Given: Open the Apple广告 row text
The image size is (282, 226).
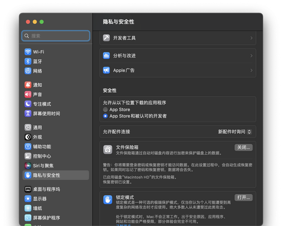Looking at the screenshot, I should tap(124, 70).
